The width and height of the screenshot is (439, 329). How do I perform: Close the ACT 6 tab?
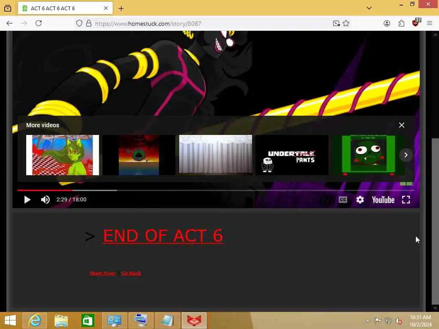pyautogui.click(x=106, y=9)
